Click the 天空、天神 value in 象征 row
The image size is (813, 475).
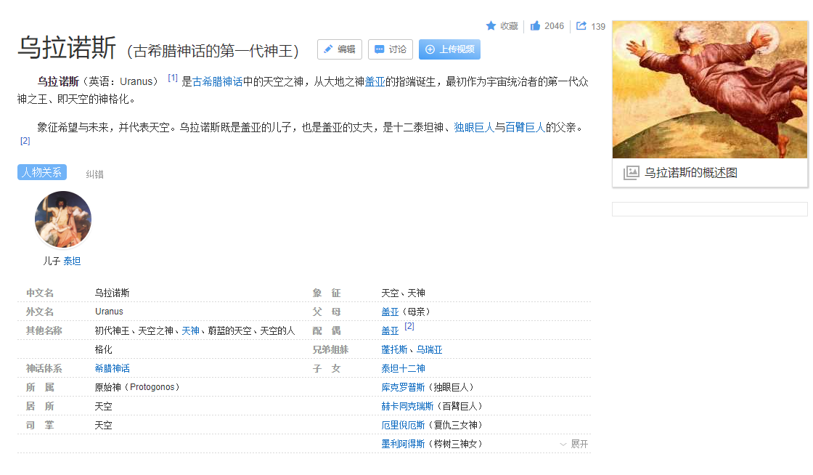coord(403,293)
